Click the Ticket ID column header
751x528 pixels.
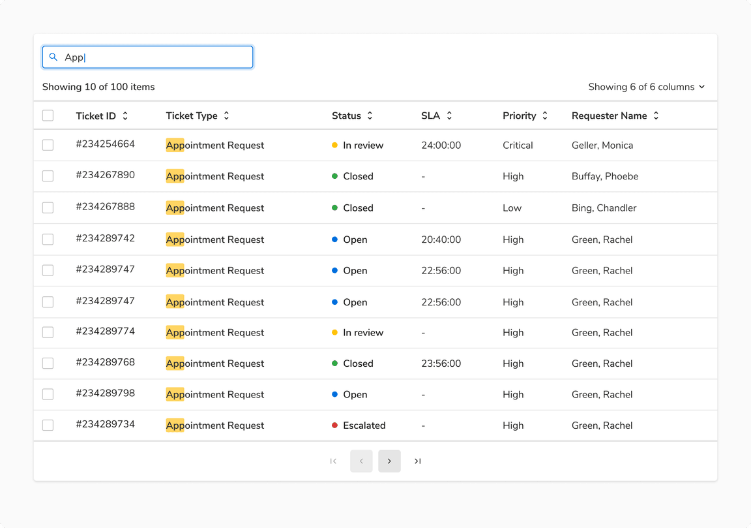point(96,116)
